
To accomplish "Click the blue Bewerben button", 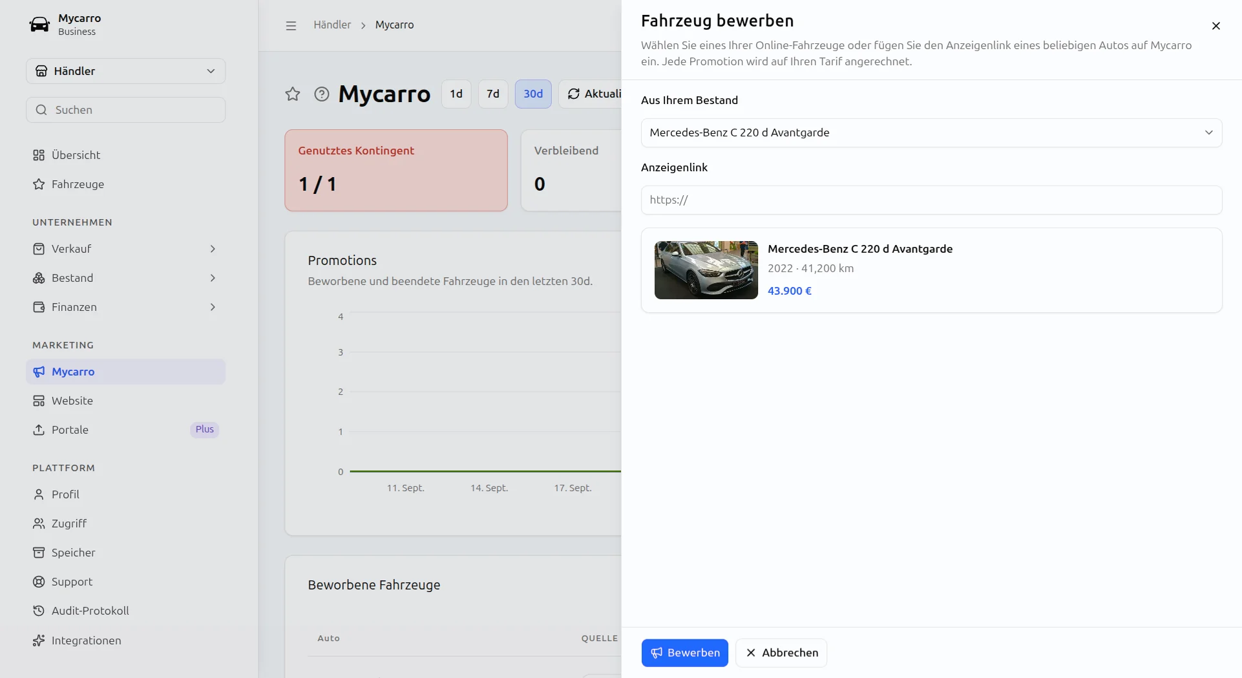I will (684, 653).
